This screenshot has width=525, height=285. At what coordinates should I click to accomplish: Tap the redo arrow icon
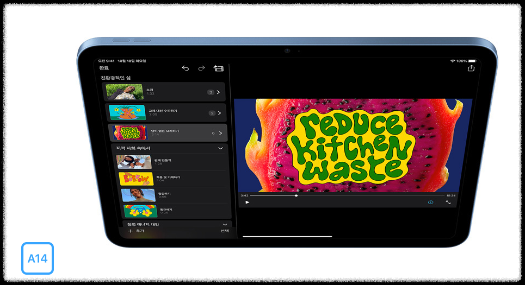pos(201,68)
